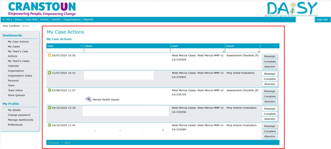Image resolution: width=331 pixels, height=149 pixels.
Task: Go to Work Queues in Dashboards sidebar
Action: click(x=16, y=95)
